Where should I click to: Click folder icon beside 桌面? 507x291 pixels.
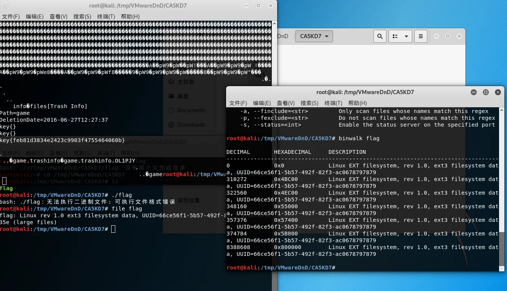click(x=171, y=96)
